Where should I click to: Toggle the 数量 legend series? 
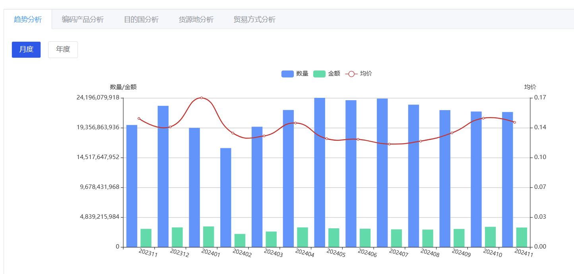tap(302, 74)
